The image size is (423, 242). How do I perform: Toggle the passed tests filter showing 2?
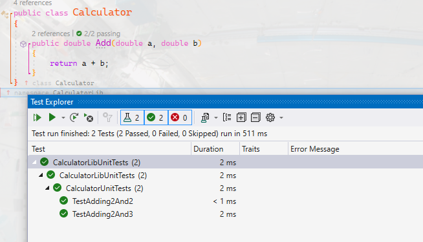[x=156, y=117]
